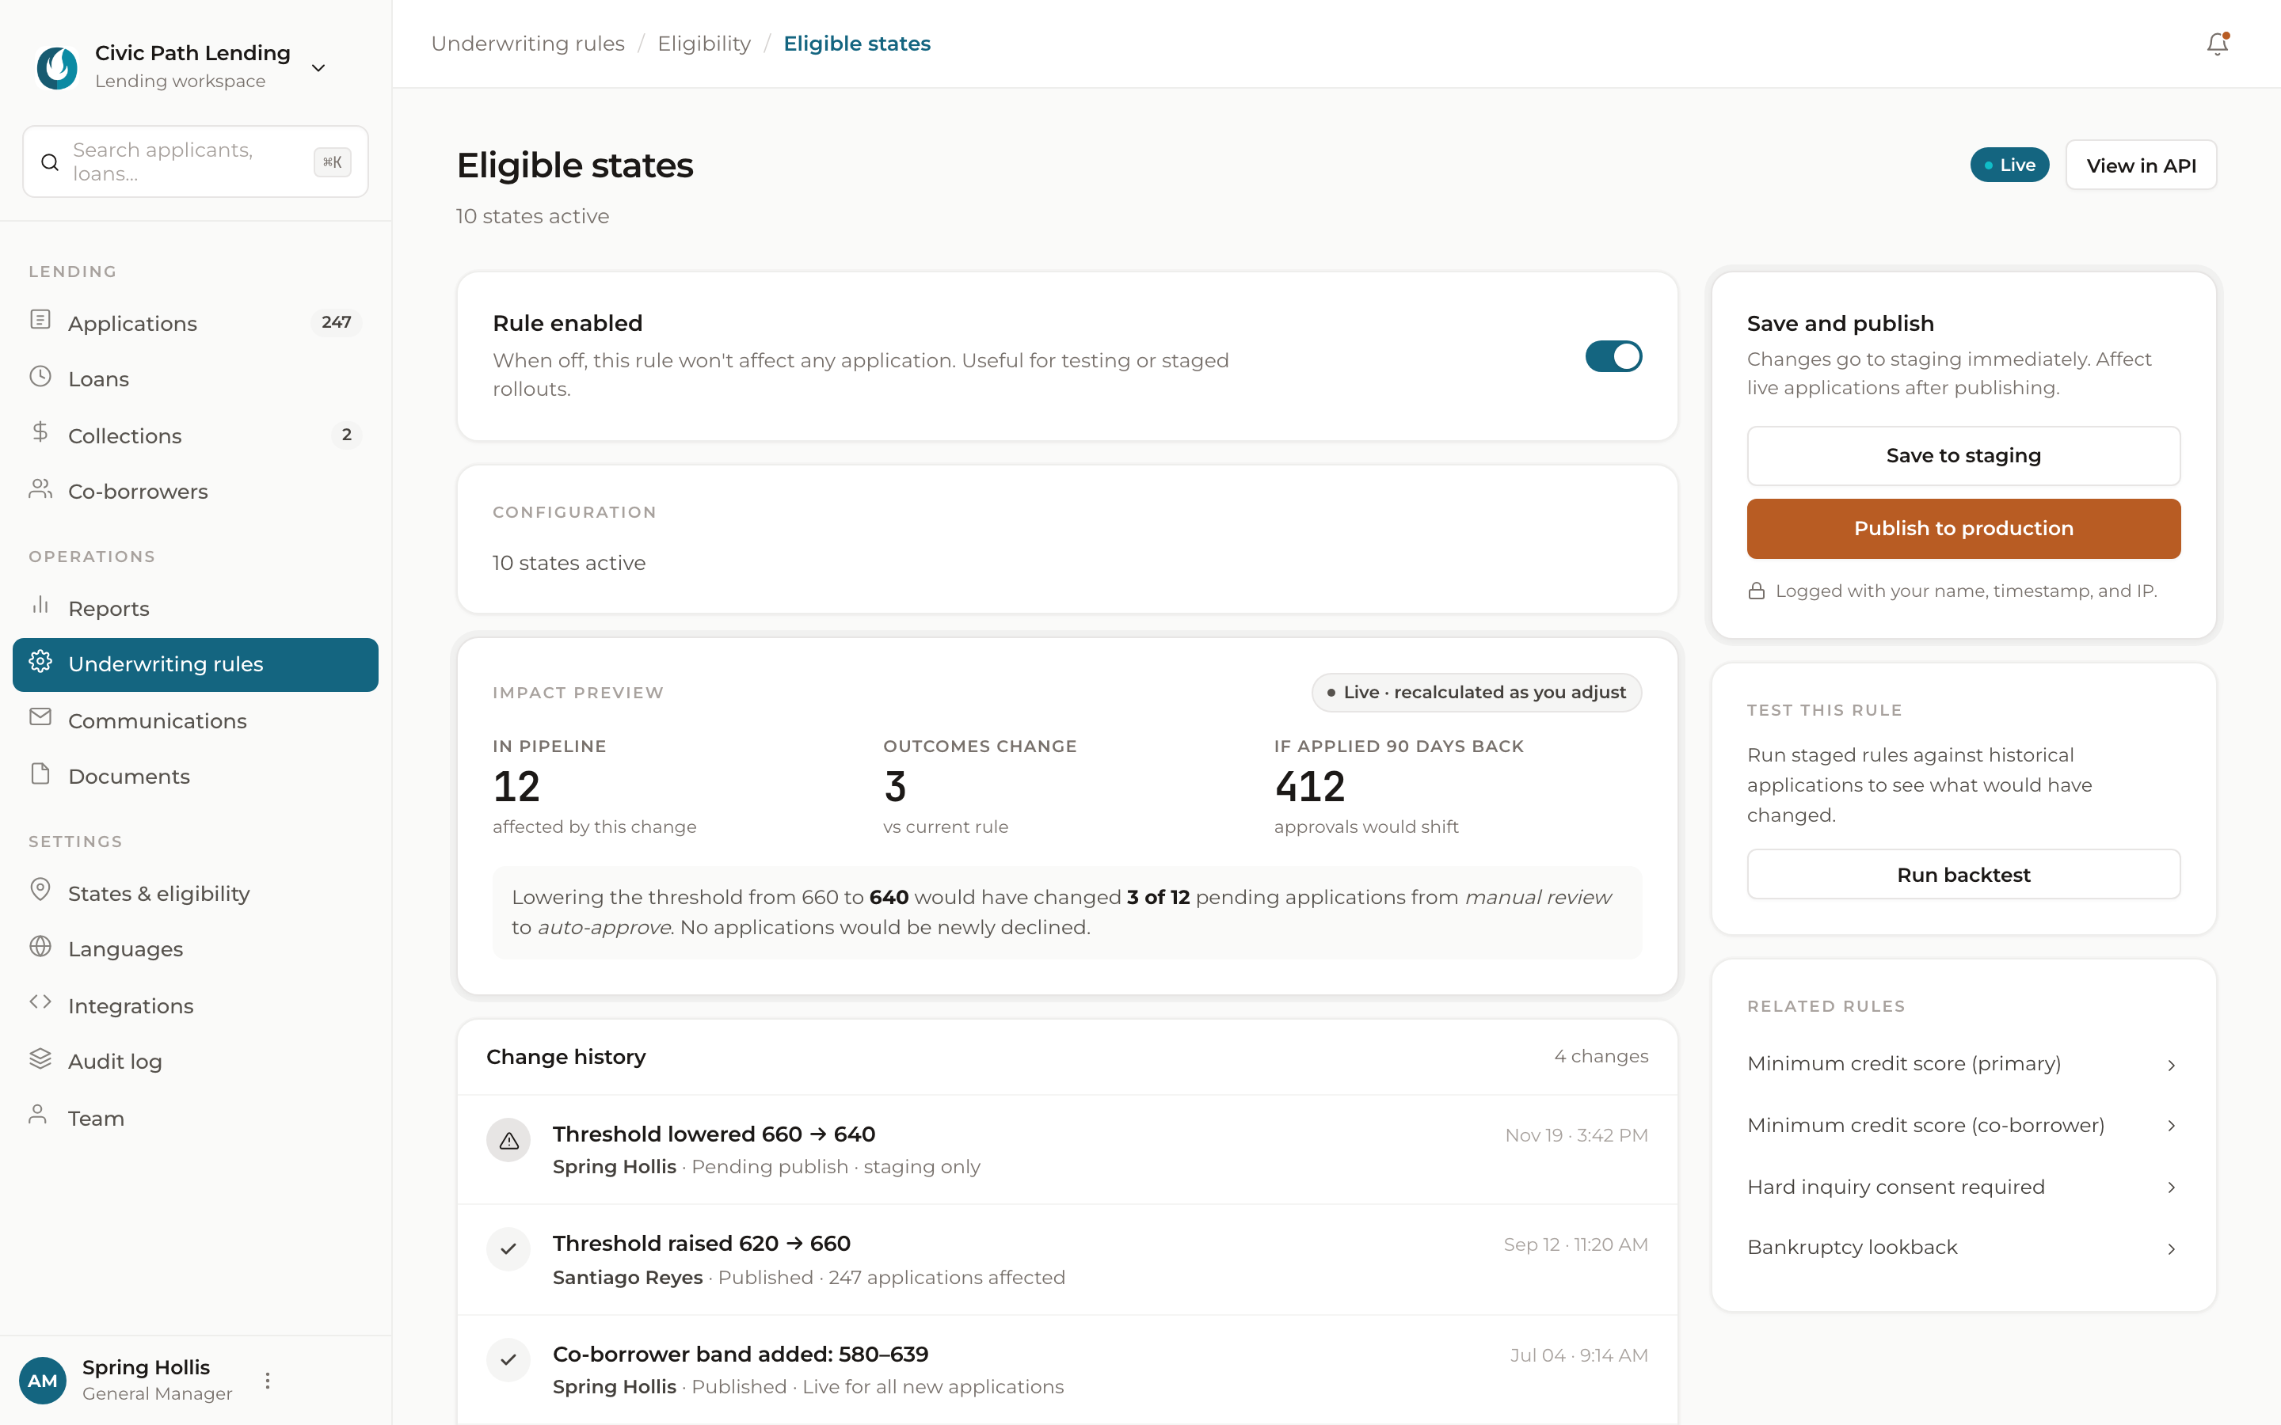Click the Documents file icon
Screen dimensions: 2281x1425
(x=40, y=775)
